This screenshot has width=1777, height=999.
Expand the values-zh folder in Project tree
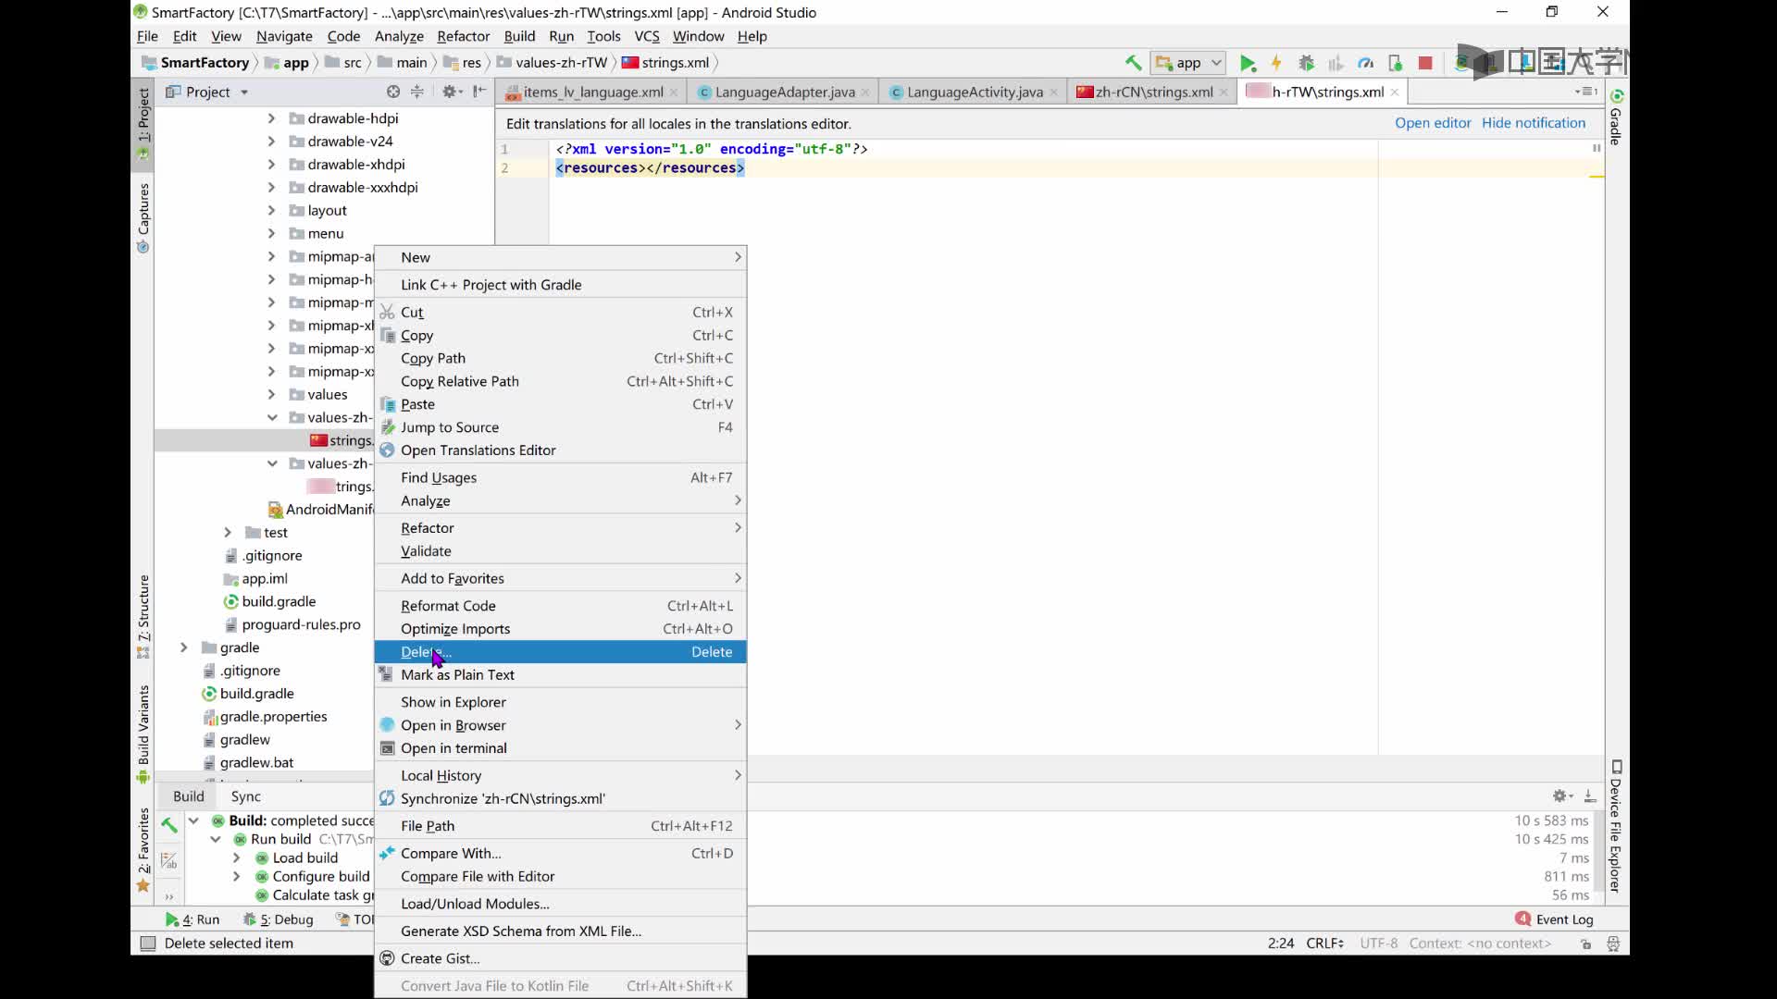[272, 417]
